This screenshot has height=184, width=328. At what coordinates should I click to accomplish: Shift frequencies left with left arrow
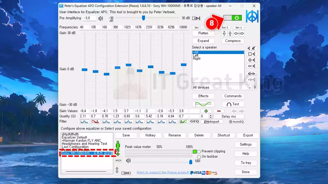236,33
